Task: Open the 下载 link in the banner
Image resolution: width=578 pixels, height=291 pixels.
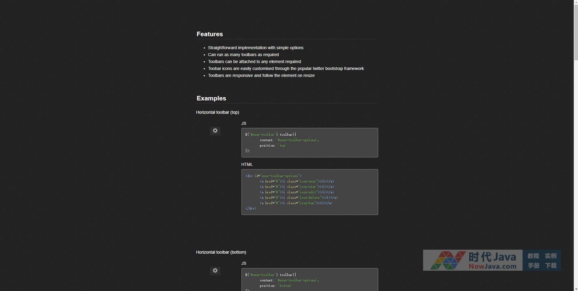Action: pyautogui.click(x=550, y=265)
